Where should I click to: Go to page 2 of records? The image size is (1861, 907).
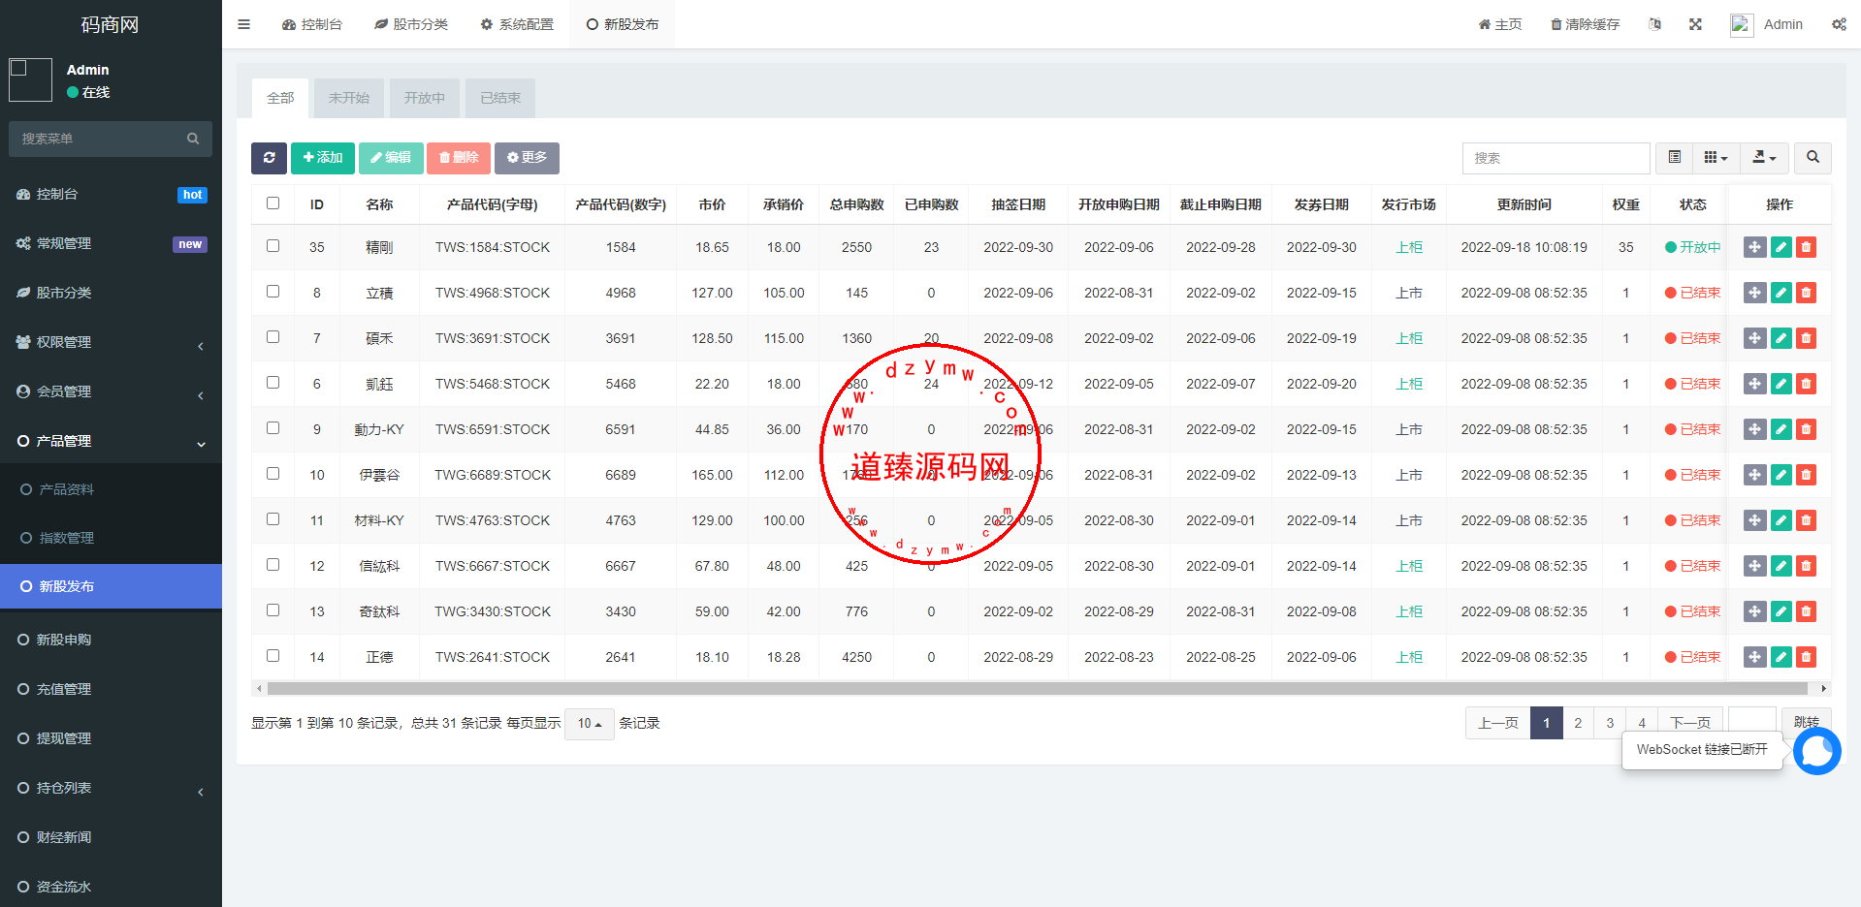(1578, 723)
